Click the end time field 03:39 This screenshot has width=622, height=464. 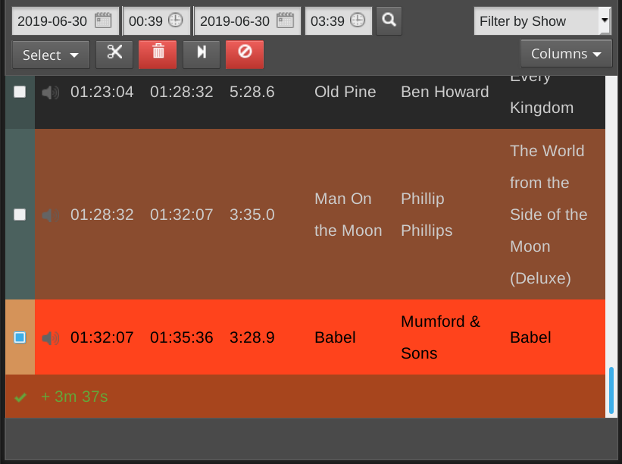327,21
